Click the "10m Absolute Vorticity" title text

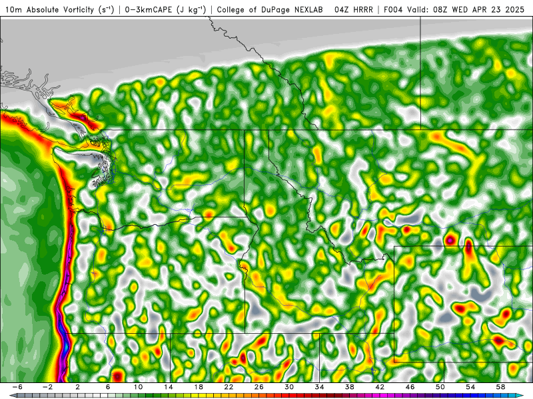tap(49, 10)
